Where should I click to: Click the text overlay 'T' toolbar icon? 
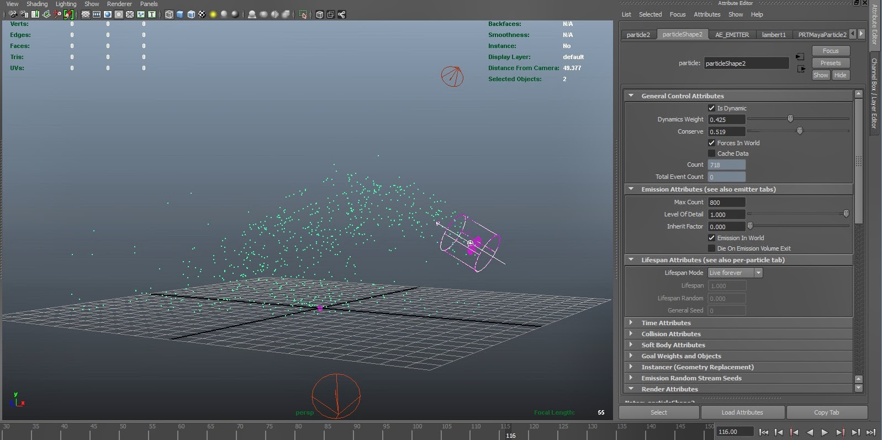point(152,14)
